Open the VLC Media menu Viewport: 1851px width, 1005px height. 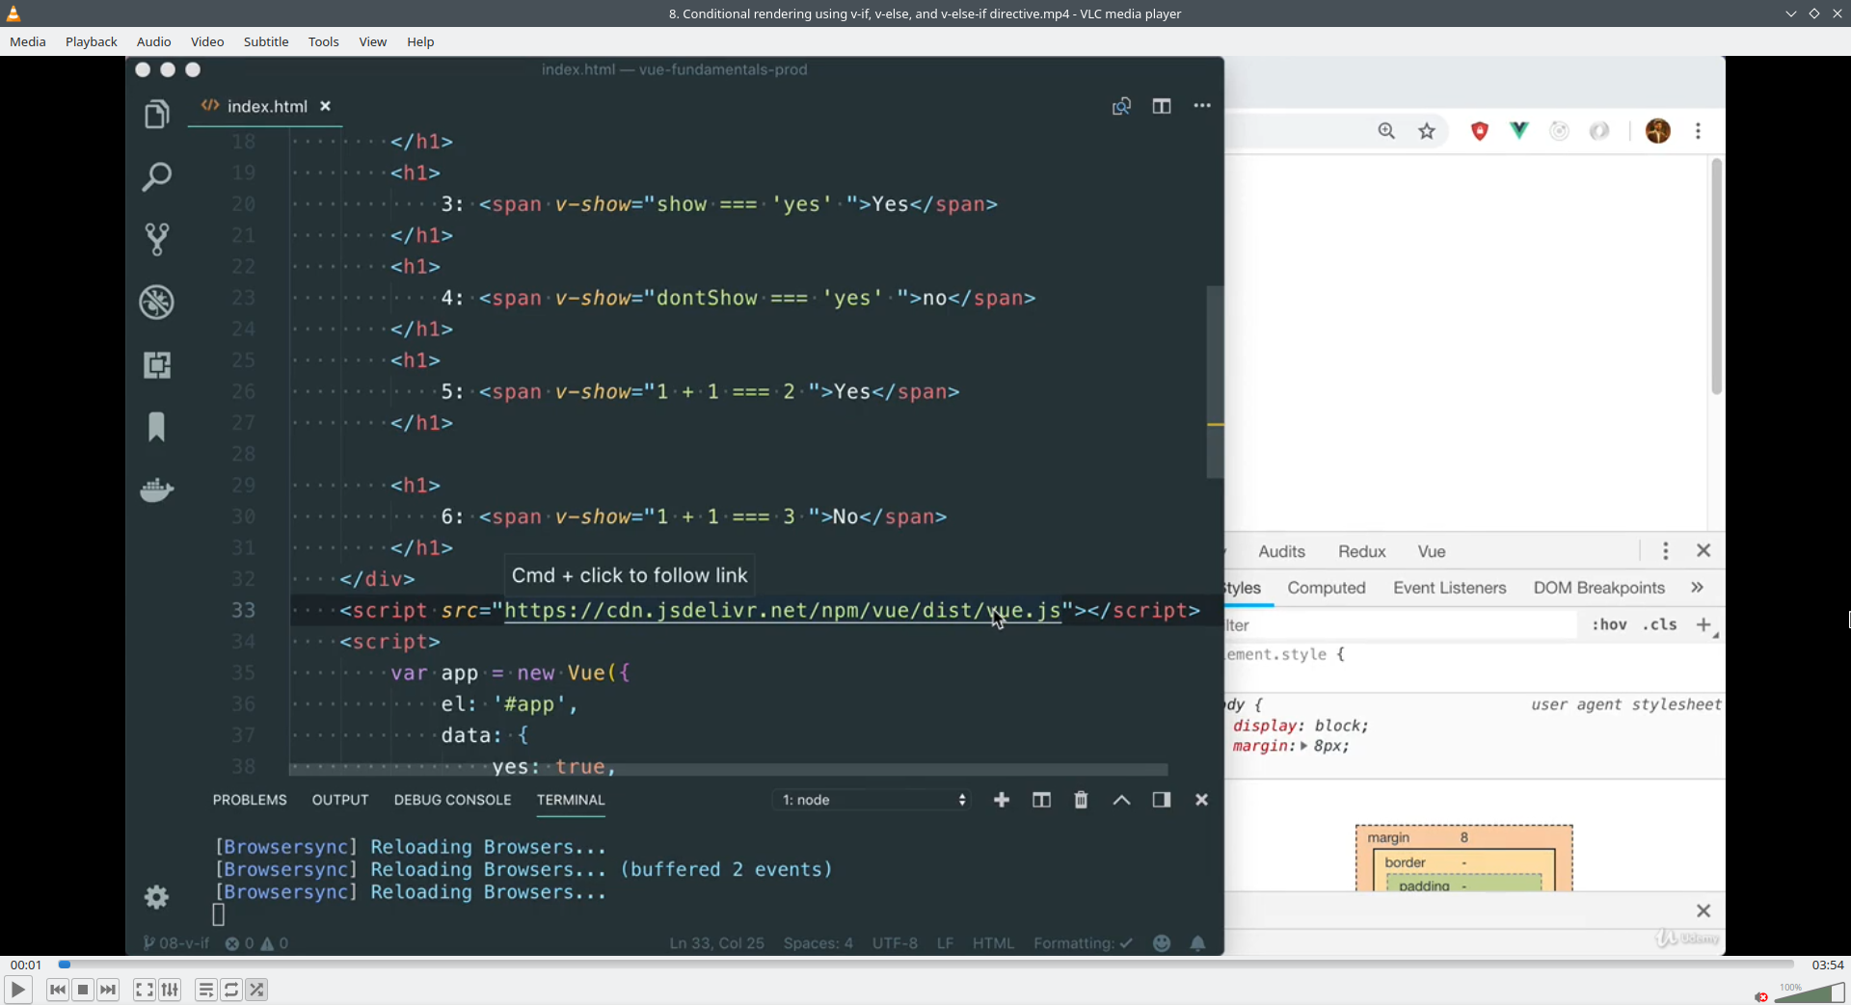click(28, 41)
